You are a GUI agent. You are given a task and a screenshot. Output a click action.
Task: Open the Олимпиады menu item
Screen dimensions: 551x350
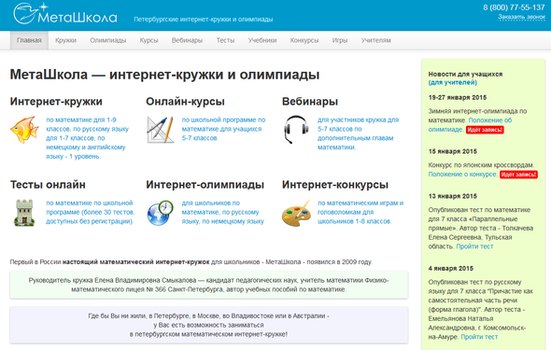tap(108, 40)
